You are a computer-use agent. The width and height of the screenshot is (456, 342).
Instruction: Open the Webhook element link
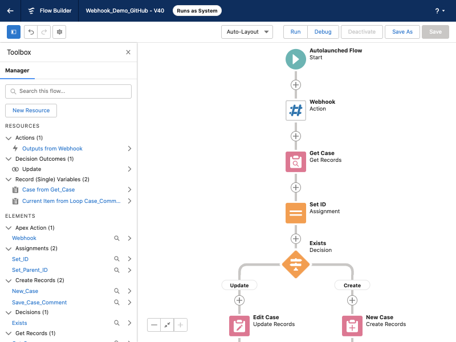point(24,238)
